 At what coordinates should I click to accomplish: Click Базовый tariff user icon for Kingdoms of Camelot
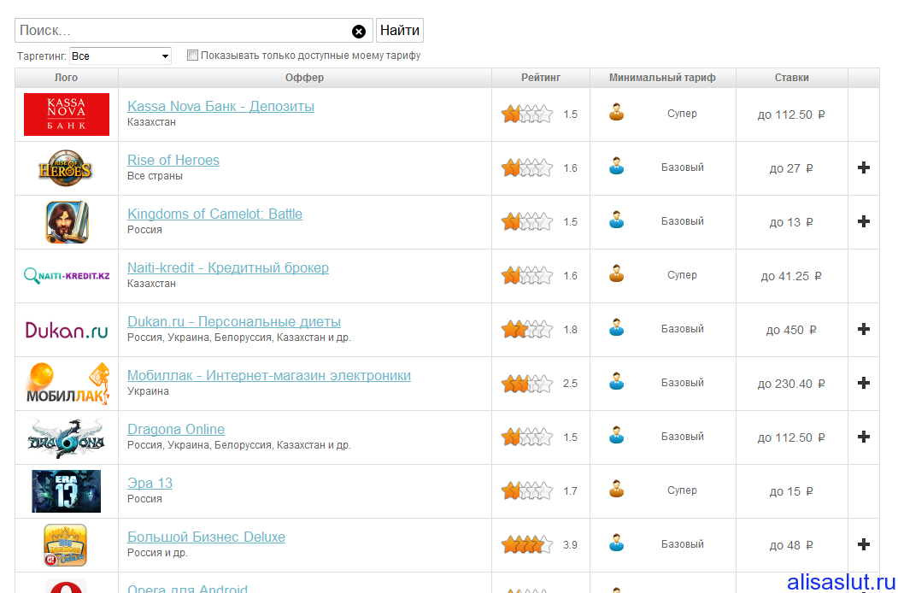point(617,220)
